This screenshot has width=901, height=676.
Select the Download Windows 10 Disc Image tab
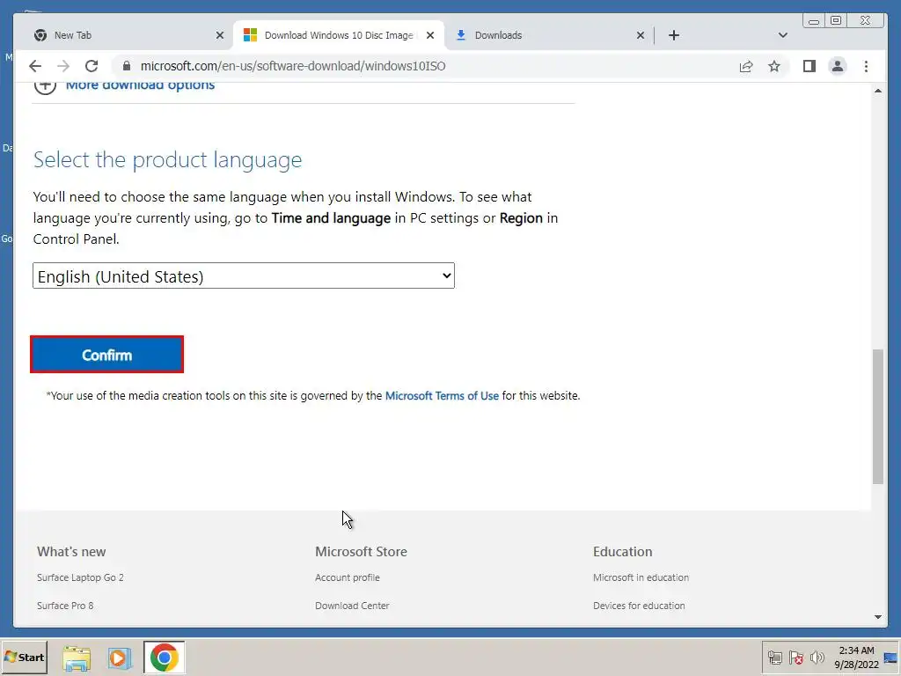tap(339, 35)
